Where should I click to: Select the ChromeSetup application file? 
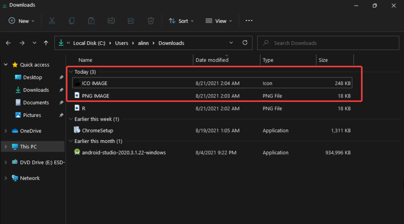click(97, 130)
